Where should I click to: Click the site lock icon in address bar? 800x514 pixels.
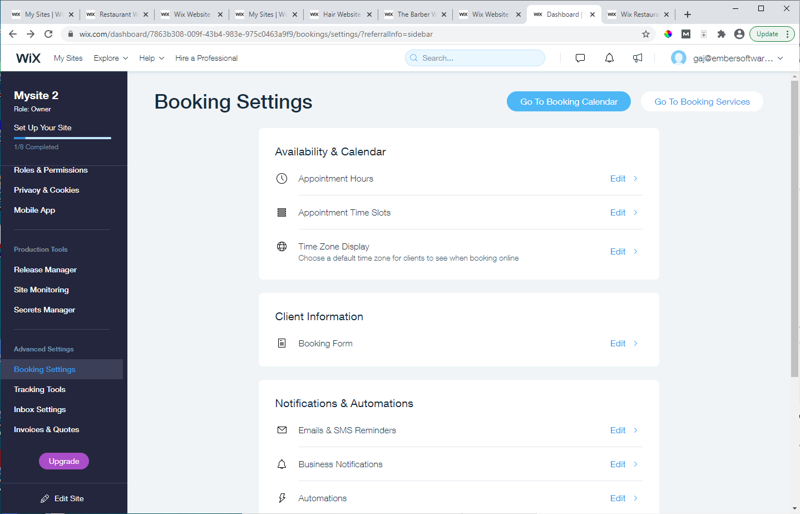point(70,34)
